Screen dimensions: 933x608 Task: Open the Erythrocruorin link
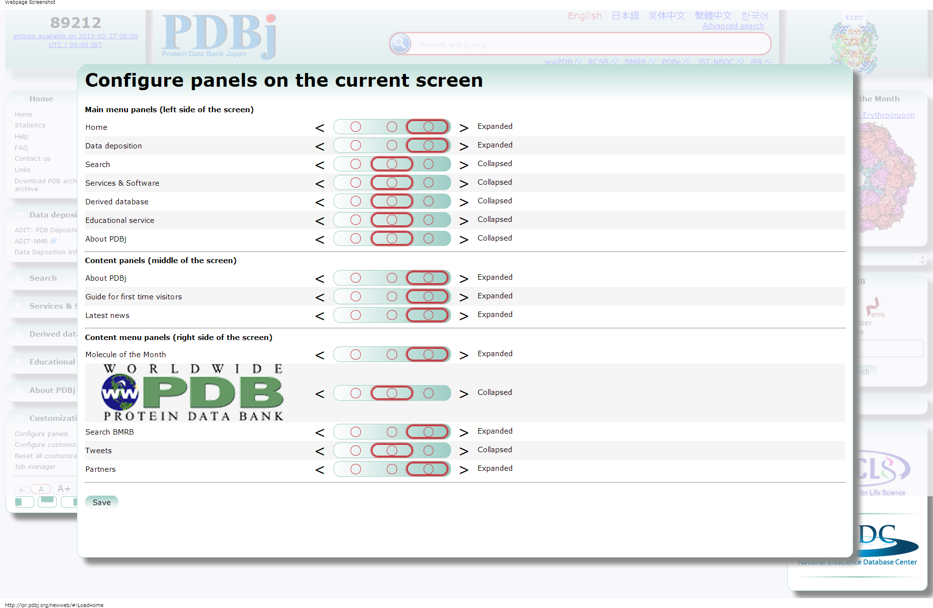click(x=888, y=115)
